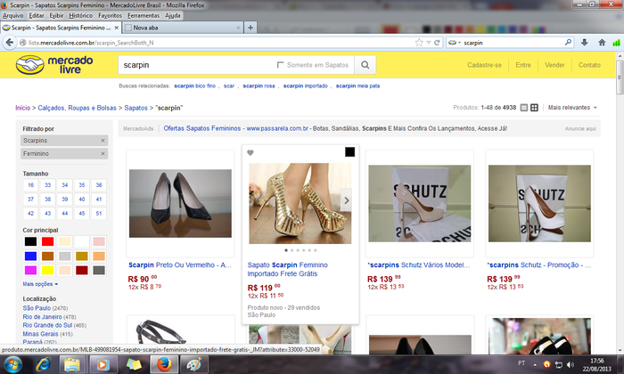
Task: Open Sticky Notes taskbar icon
Action: (134, 364)
